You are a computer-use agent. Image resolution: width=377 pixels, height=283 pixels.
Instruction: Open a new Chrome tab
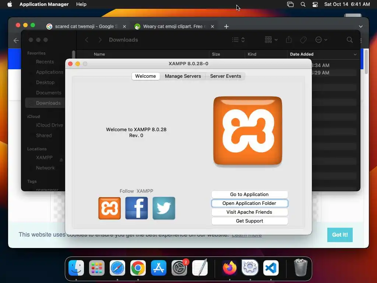coord(226,27)
